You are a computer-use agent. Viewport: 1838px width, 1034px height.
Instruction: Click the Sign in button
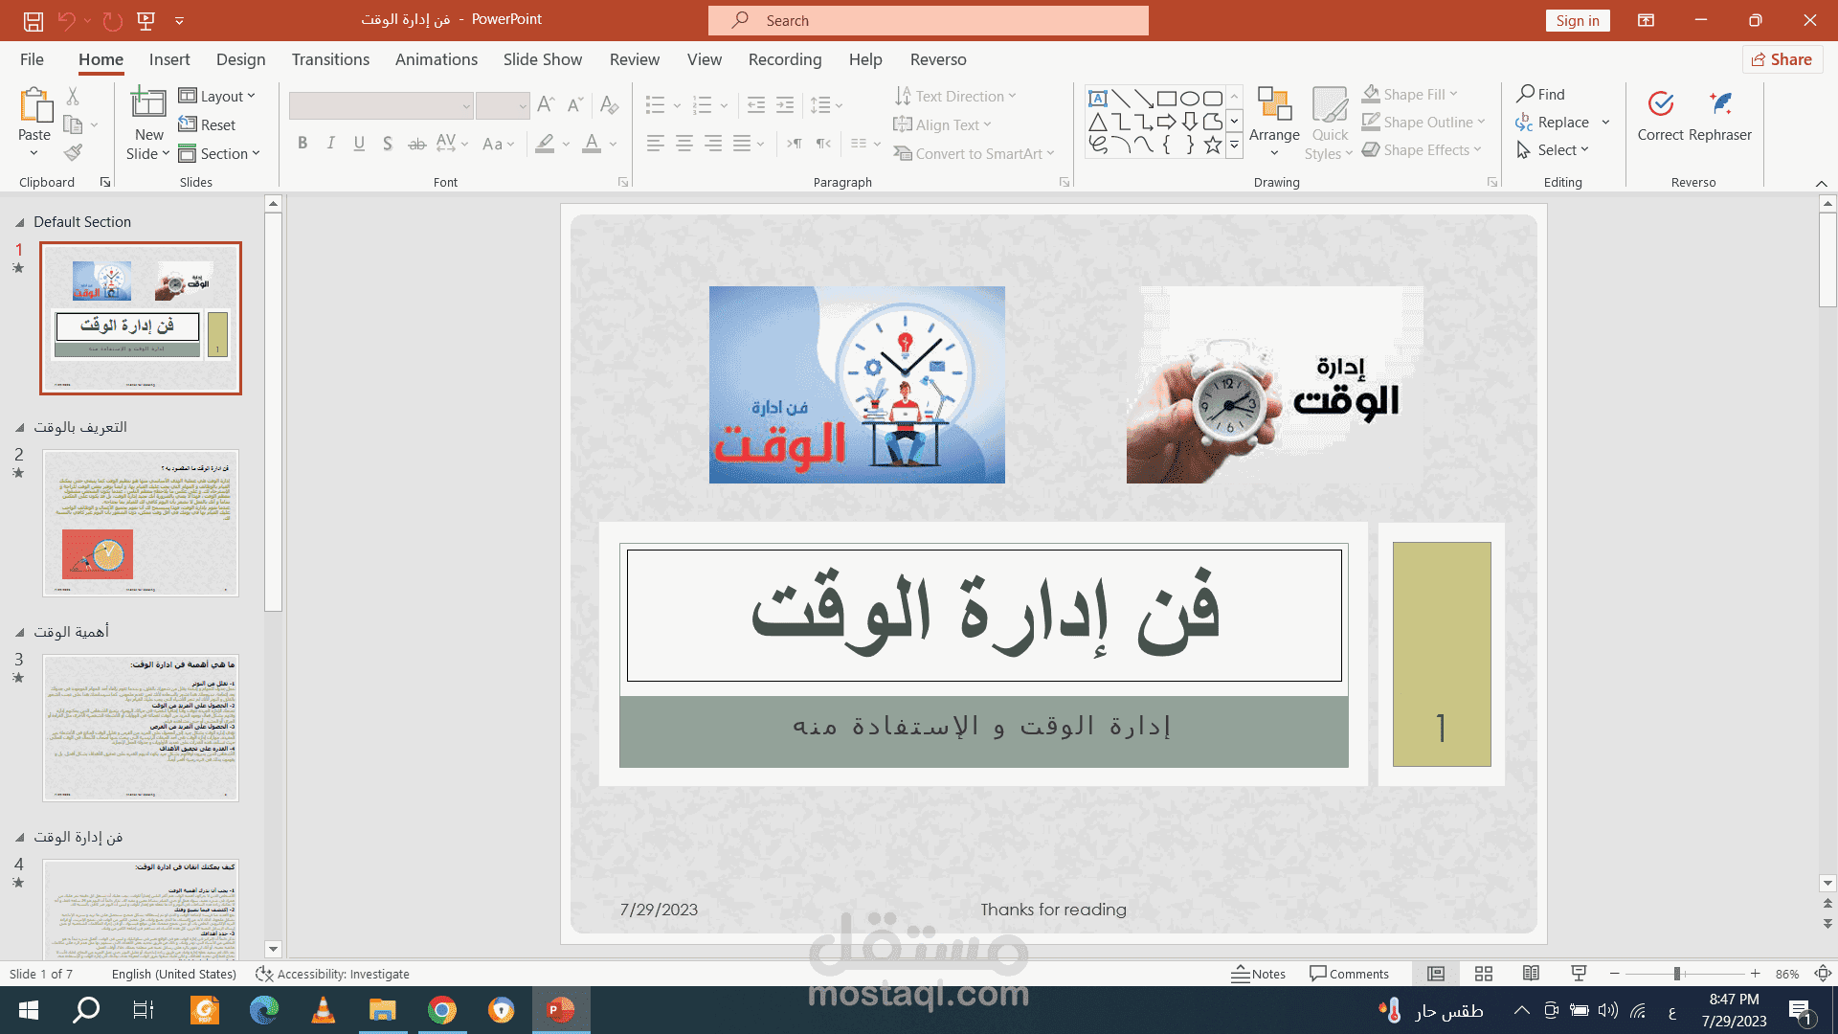(1578, 20)
